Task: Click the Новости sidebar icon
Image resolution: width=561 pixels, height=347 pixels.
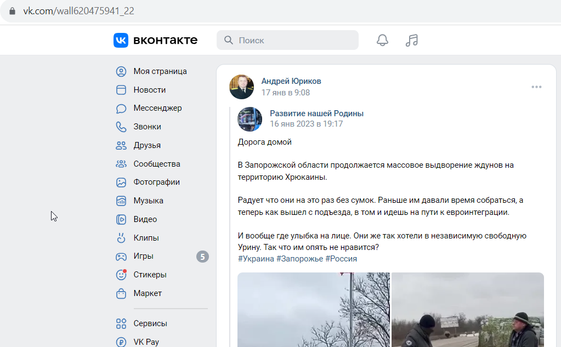Action: 121,90
